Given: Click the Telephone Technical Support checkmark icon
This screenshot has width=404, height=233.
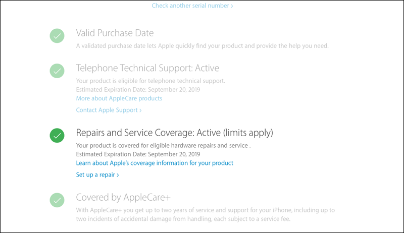Looking at the screenshot, I should pyautogui.click(x=57, y=70).
